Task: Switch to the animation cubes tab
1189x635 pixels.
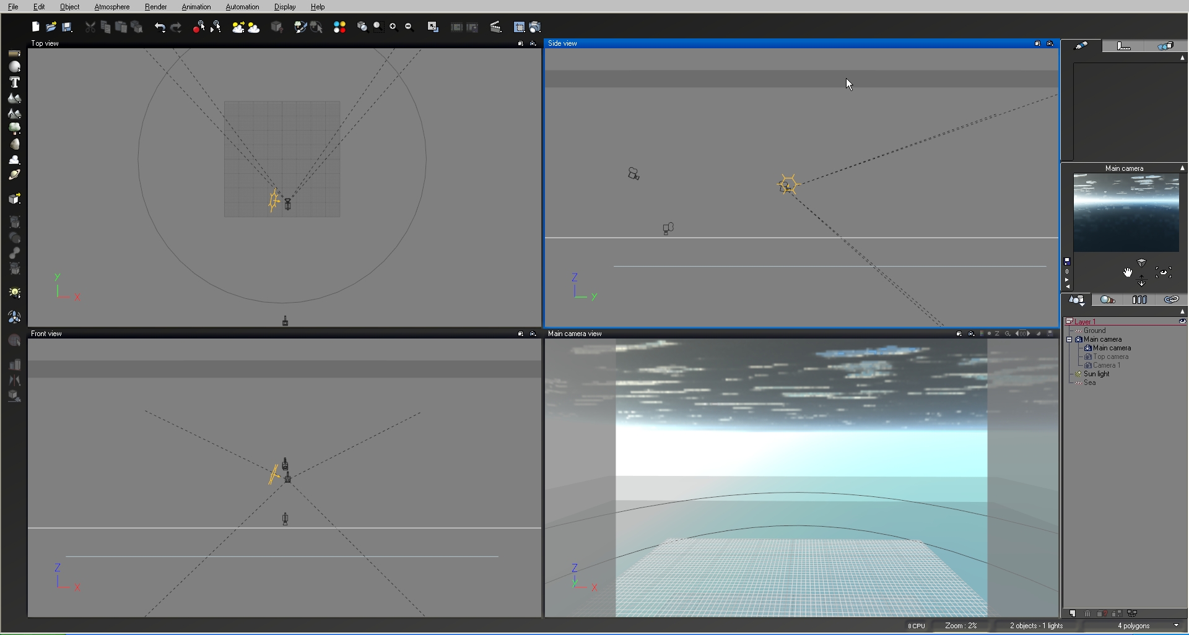Action: (1165, 46)
